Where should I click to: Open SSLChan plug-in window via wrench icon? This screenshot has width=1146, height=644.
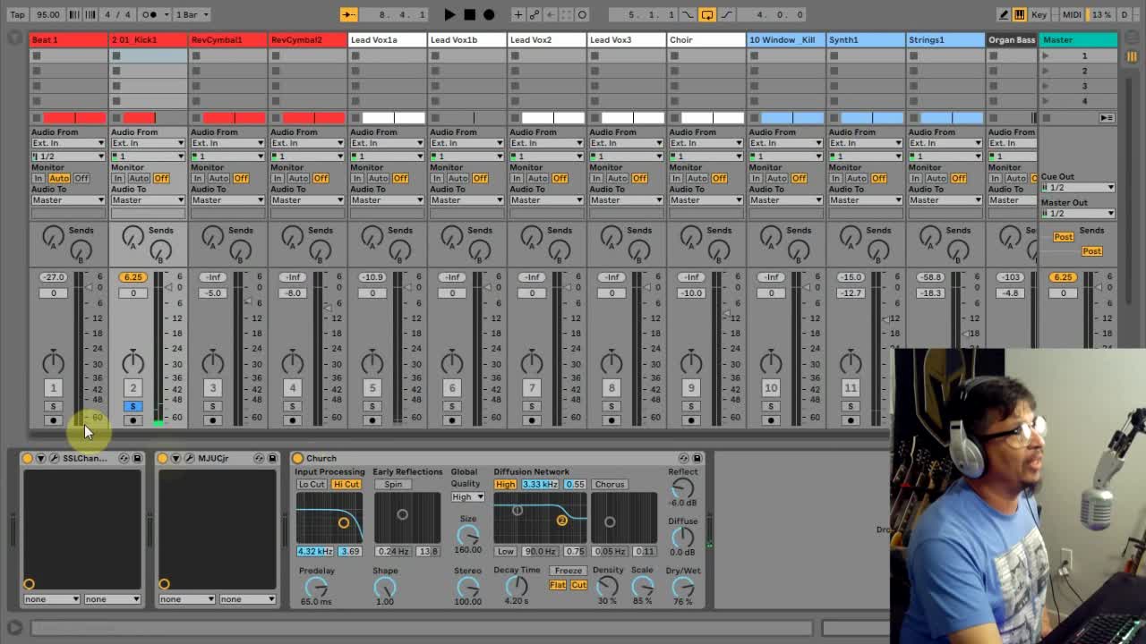[54, 458]
